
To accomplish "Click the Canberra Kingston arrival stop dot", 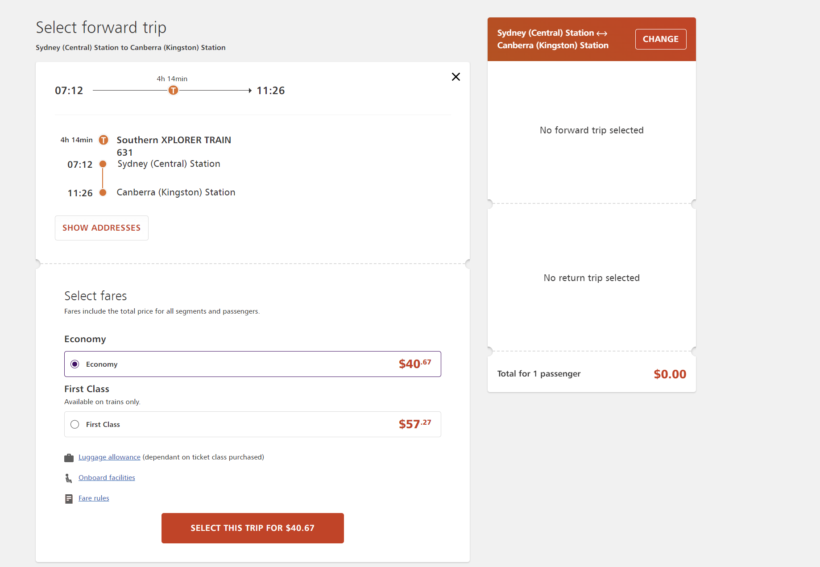I will click(103, 193).
